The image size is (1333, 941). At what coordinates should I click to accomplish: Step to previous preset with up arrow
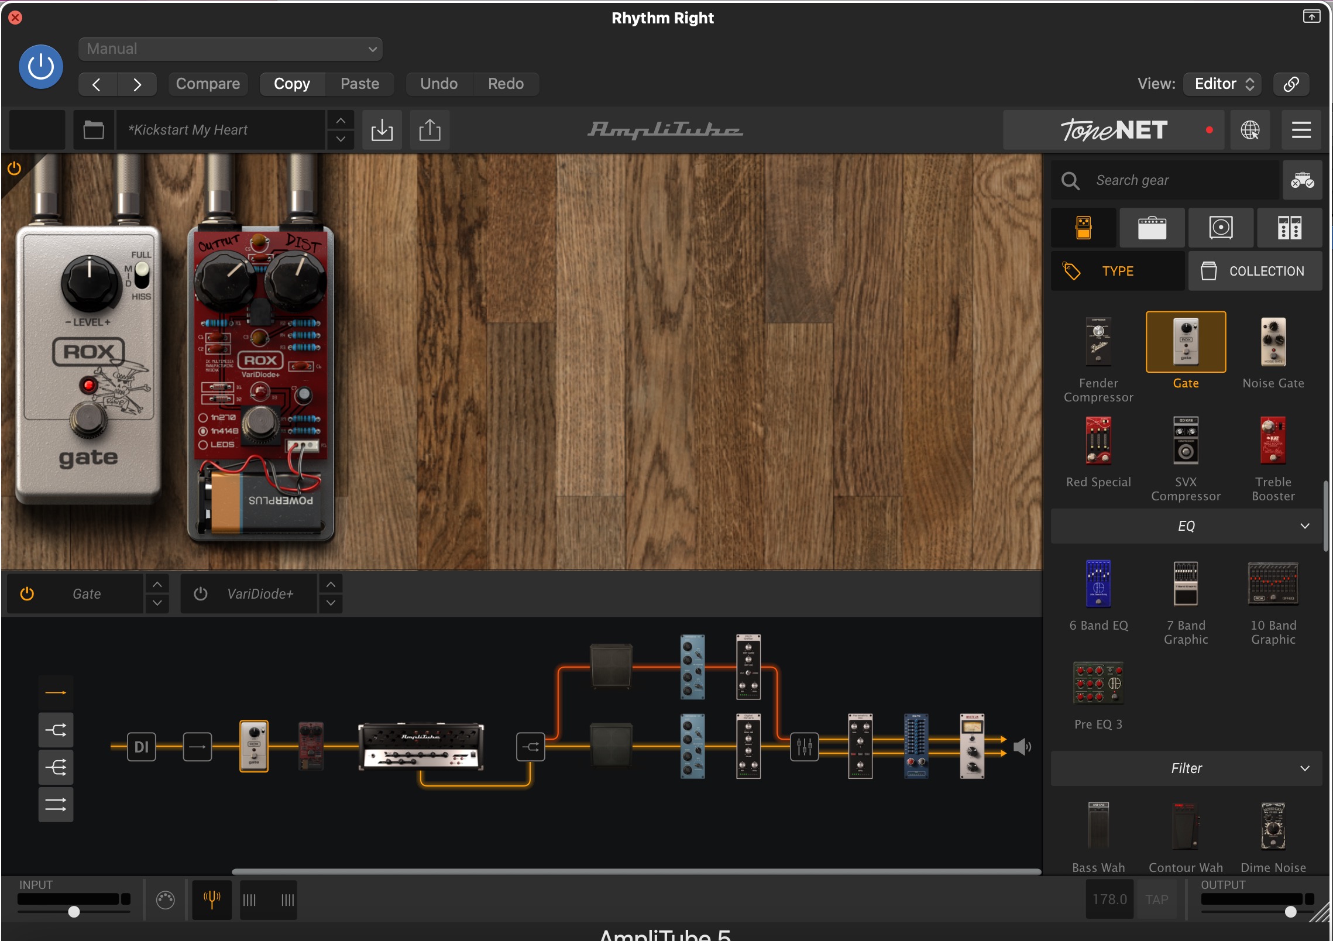(x=341, y=121)
